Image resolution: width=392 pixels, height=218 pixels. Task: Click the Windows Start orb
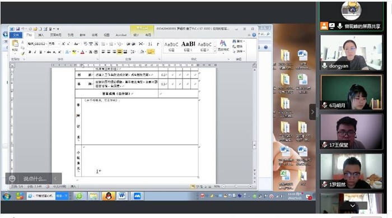[x=7, y=196]
